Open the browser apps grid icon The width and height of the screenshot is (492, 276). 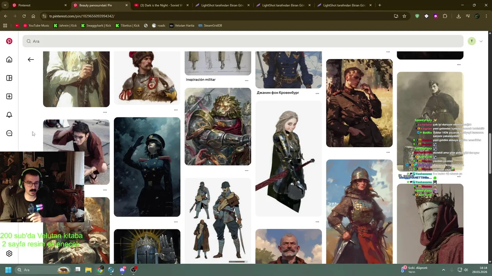[x=5, y=25]
